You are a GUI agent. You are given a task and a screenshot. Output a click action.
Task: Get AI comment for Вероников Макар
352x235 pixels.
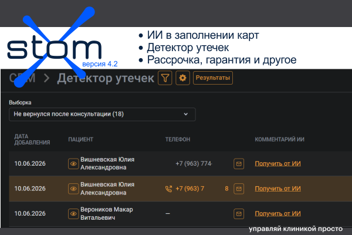[277, 214]
